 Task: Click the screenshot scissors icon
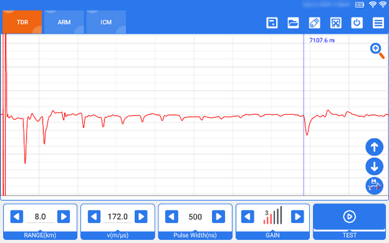point(336,23)
